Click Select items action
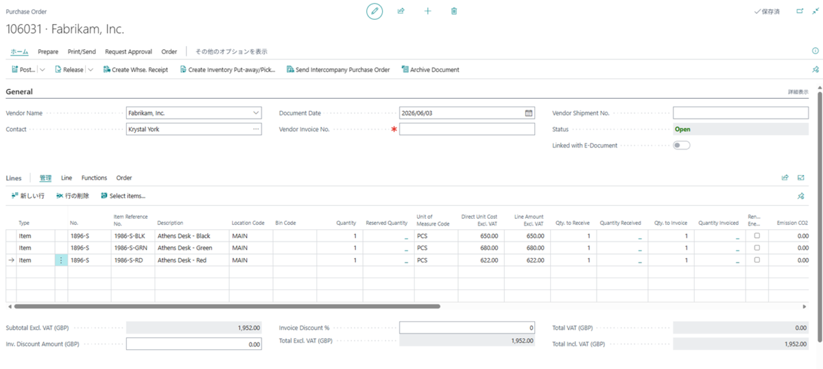Screen dimensions: 823x369 pyautogui.click(x=123, y=195)
